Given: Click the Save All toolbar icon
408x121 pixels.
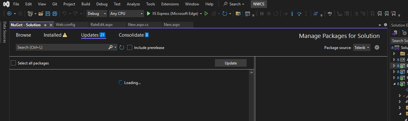Looking at the screenshot, I should point(55,14).
